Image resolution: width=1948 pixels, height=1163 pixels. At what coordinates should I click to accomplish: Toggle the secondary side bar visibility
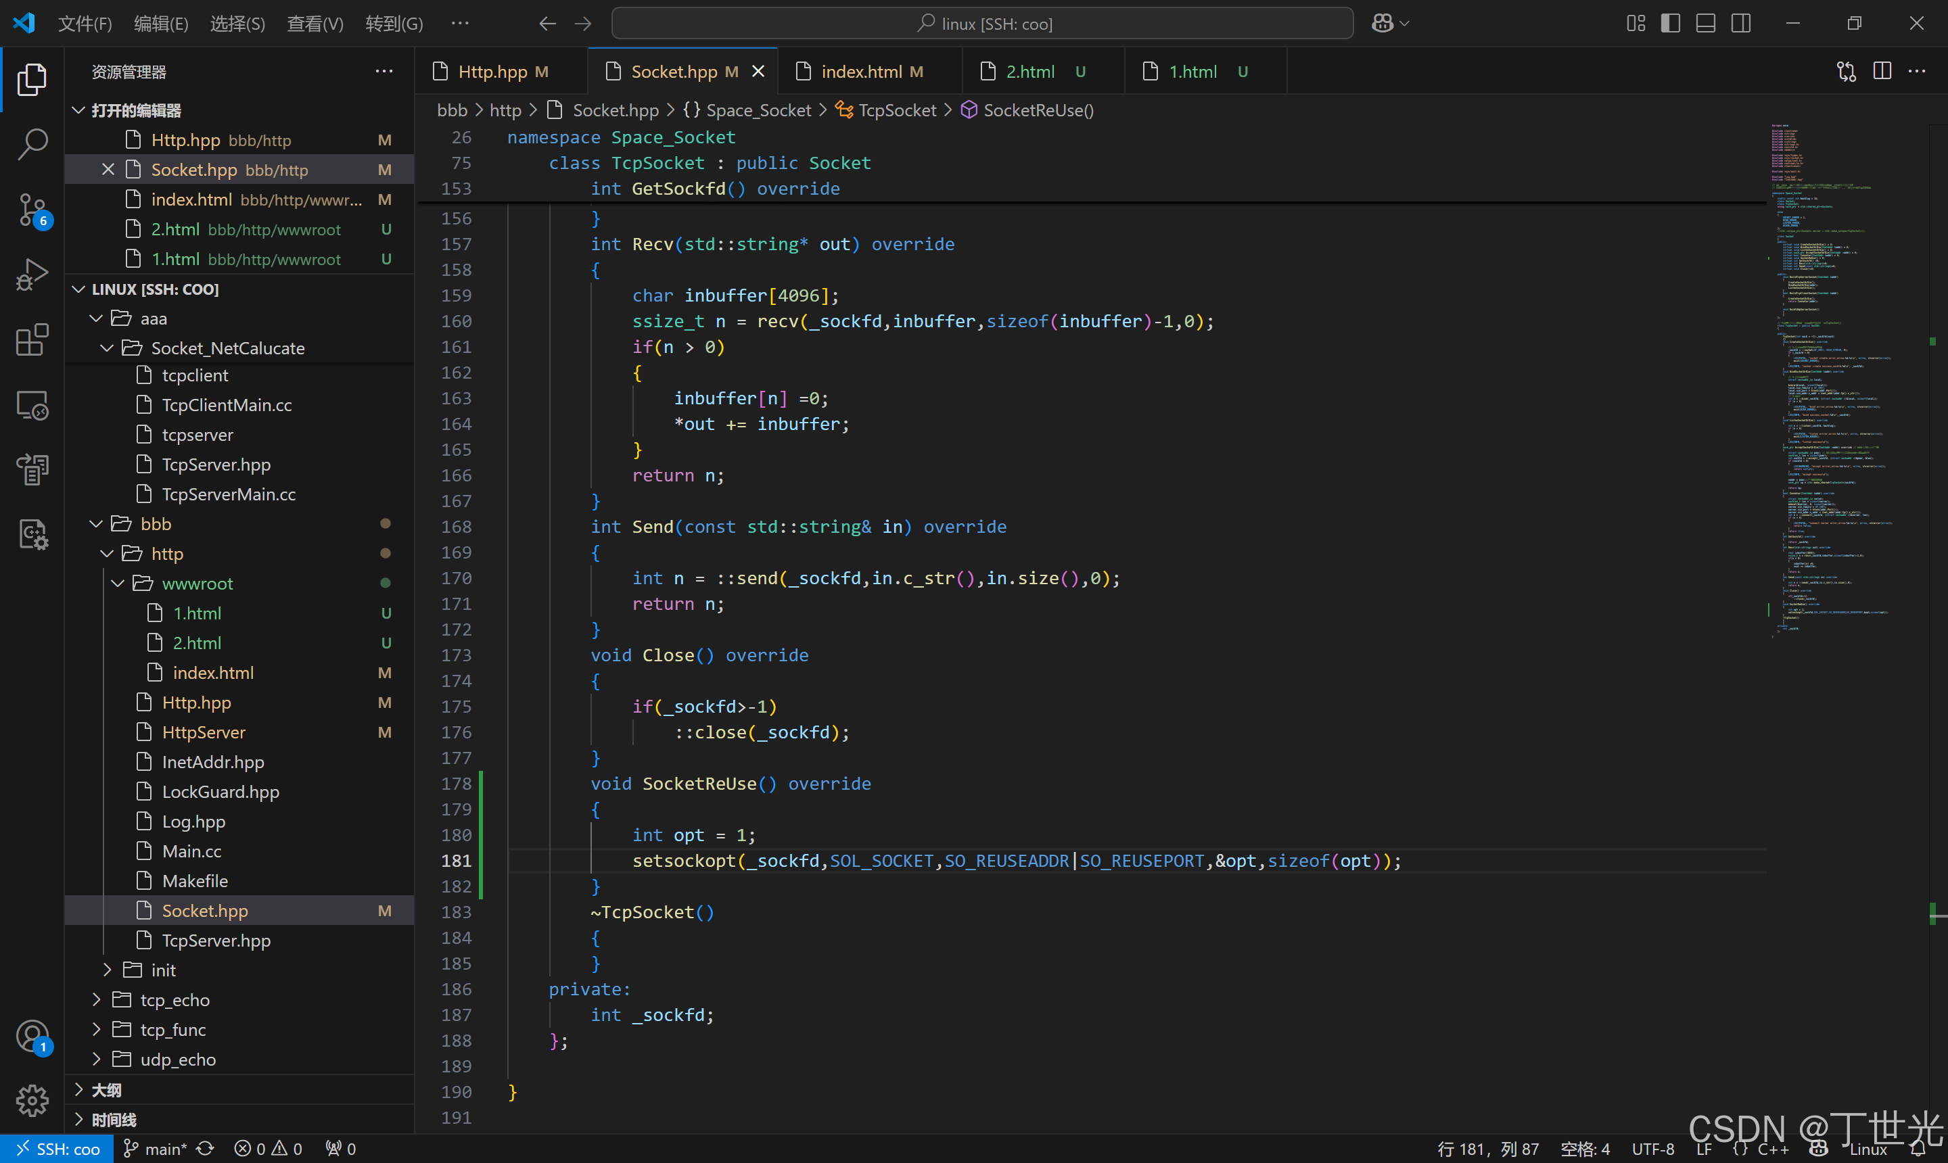(1741, 24)
